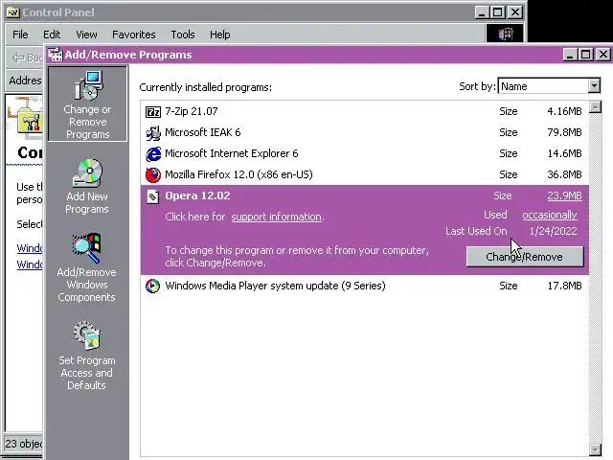Click the 17.8MB size value
613x460 pixels.
click(x=564, y=286)
